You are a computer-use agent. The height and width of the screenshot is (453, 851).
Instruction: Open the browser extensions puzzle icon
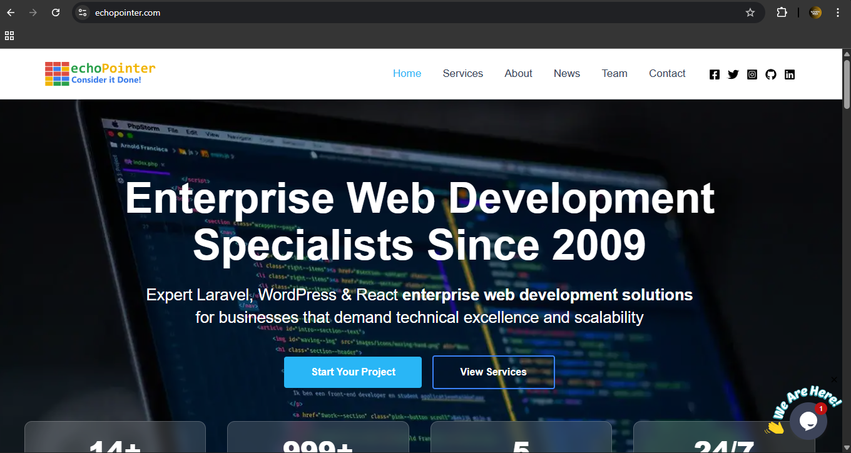[x=782, y=13]
